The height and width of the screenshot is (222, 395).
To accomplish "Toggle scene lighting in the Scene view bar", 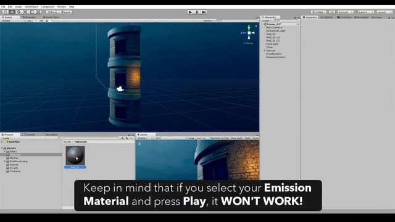I will 36,20.
